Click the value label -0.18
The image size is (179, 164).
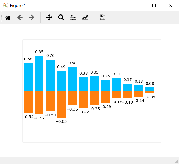[x=117, y=102]
